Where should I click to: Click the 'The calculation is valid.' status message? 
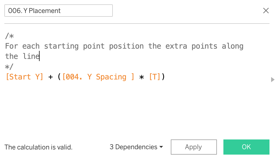[38, 147]
